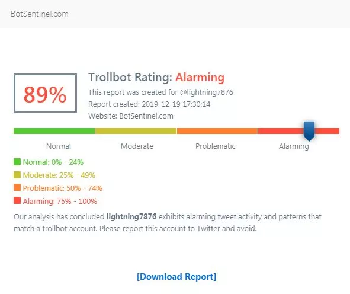Click the @lightning7876 handle in report
Viewport: 350px width, 294px height.
pyautogui.click(x=207, y=92)
